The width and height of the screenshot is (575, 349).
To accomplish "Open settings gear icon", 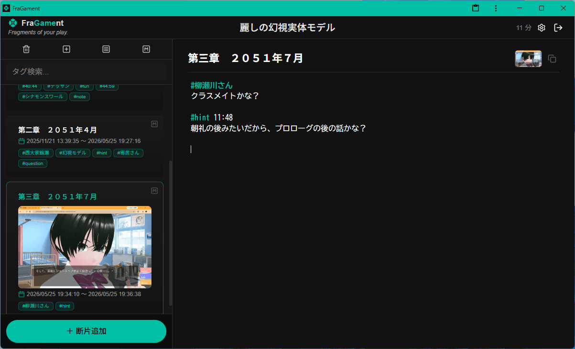I will 542,28.
